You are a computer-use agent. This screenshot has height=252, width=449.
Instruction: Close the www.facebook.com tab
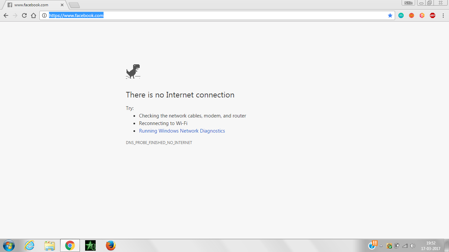pos(62,5)
